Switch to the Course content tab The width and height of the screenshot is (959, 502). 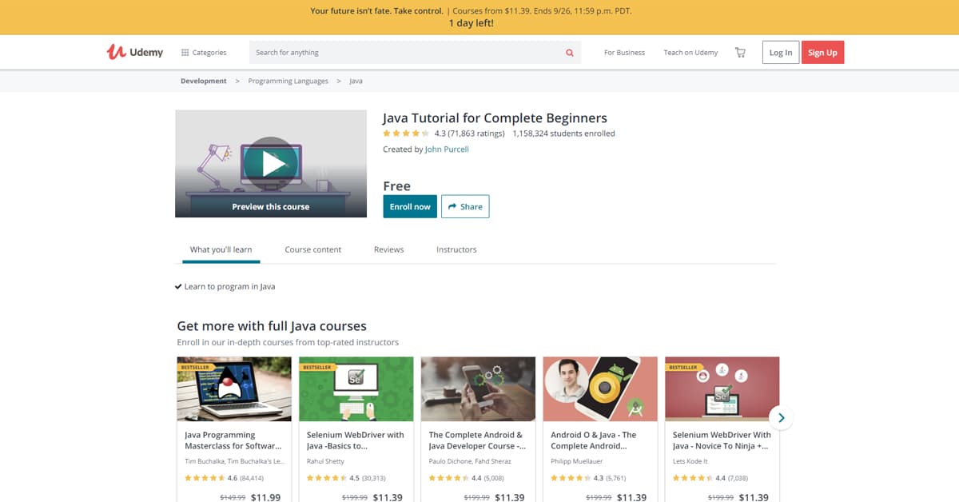point(313,249)
